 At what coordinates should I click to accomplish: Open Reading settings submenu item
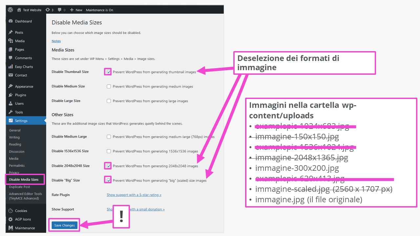pos(15,144)
